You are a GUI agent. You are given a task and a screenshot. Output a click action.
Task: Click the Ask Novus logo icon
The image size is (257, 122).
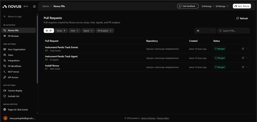[236, 6]
